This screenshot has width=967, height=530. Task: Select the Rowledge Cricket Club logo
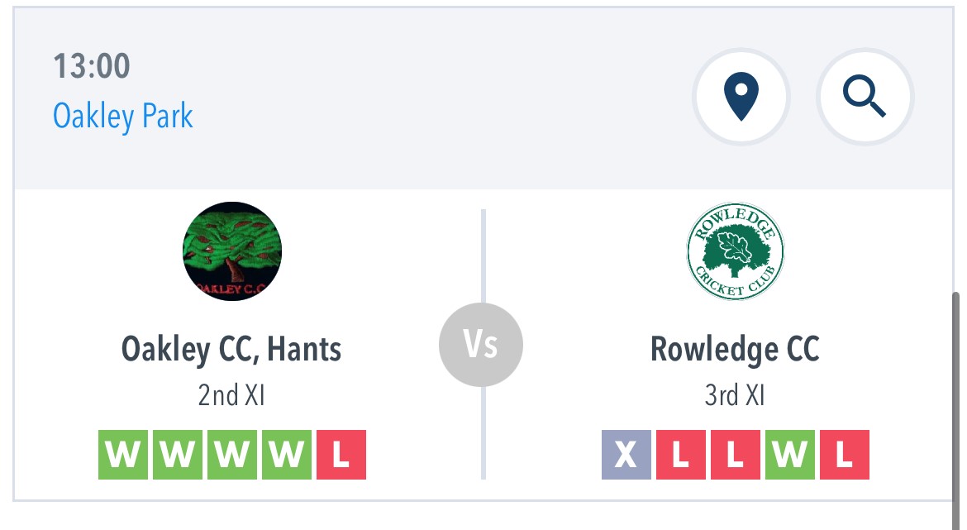click(735, 251)
